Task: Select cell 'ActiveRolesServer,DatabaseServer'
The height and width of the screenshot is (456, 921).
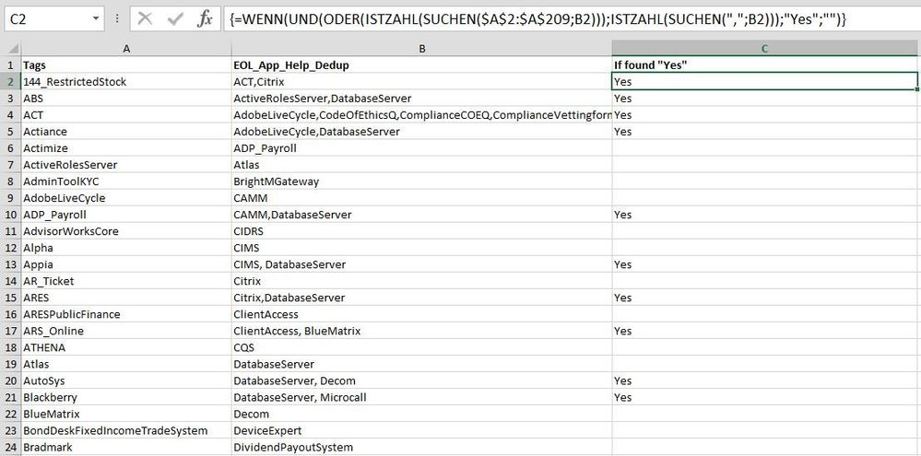Action: [x=421, y=99]
